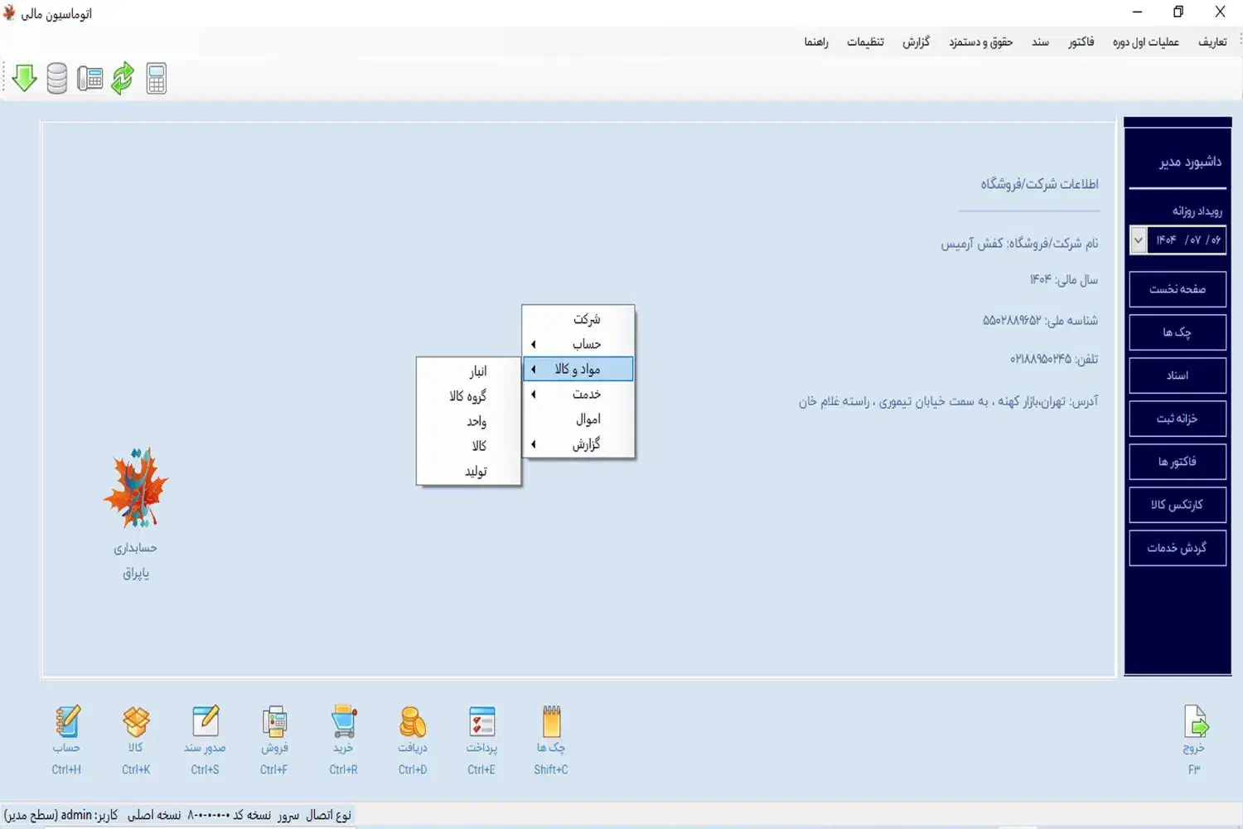This screenshot has height=829, width=1243.
Task: Click the کارتکس کالا sidebar button
Action: pos(1178,505)
